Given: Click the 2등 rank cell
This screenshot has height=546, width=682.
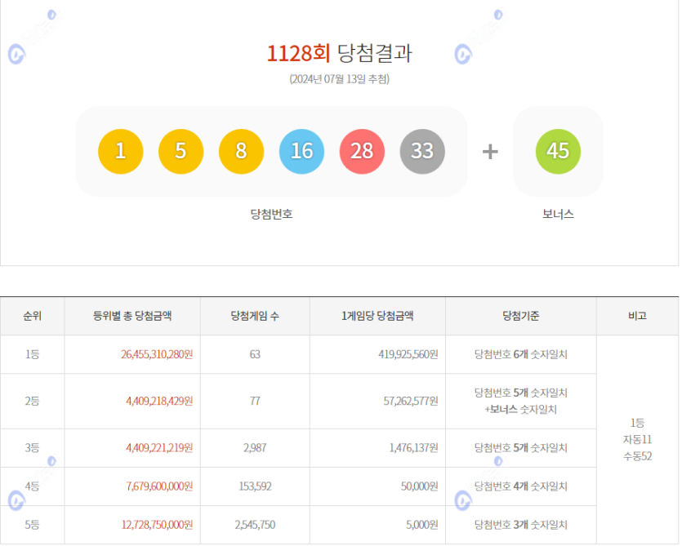Looking at the screenshot, I should coord(32,401).
